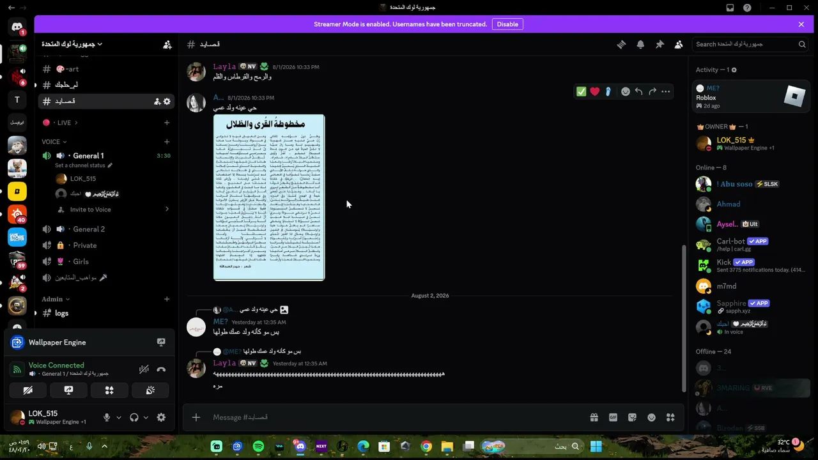This screenshot has height=460, width=818.
Task: Start an activity in voice panel
Action: click(x=109, y=390)
